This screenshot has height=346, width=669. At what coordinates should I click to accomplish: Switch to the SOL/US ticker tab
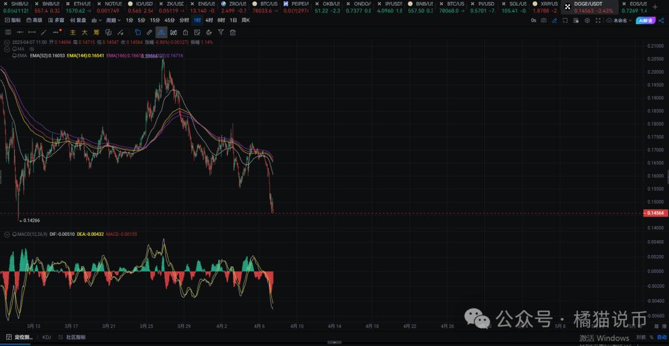(514, 7)
